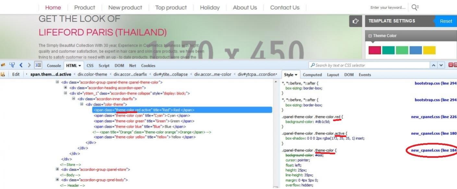
Task: Select the theme-color green span node
Action: click(x=144, y=121)
